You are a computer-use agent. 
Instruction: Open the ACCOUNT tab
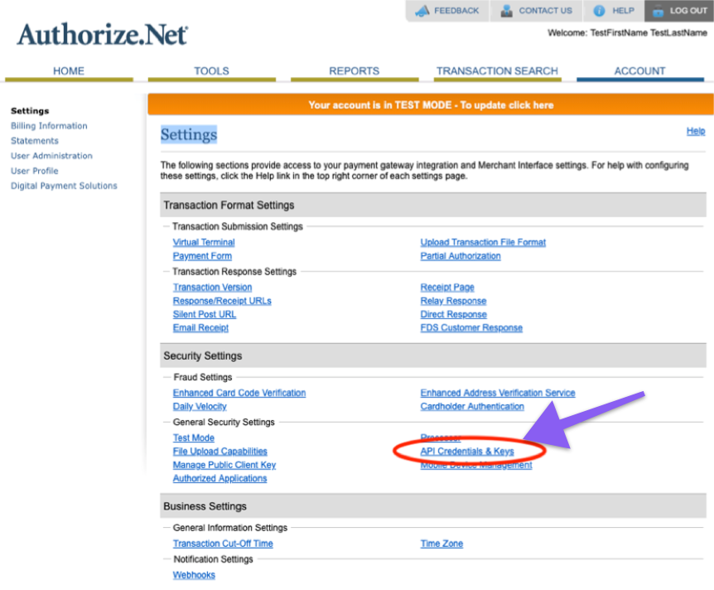pos(639,71)
